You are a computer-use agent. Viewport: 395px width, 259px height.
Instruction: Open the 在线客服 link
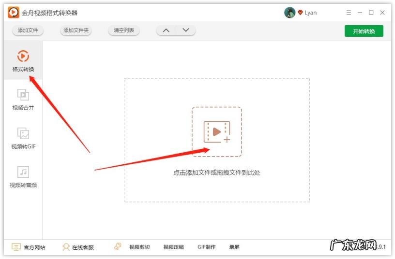(x=83, y=247)
